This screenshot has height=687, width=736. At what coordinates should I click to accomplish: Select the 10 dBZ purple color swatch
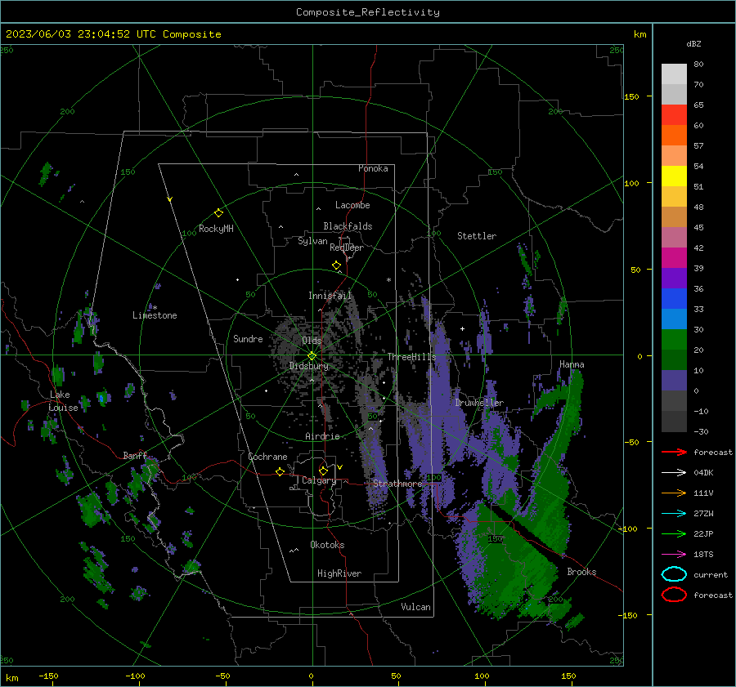[674, 380]
